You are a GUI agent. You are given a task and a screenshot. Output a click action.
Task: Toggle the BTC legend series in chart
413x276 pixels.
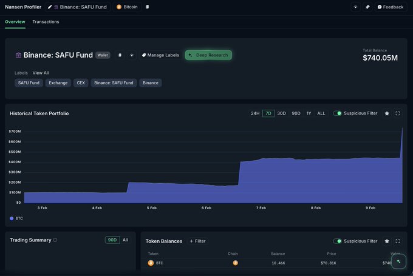click(x=16, y=218)
